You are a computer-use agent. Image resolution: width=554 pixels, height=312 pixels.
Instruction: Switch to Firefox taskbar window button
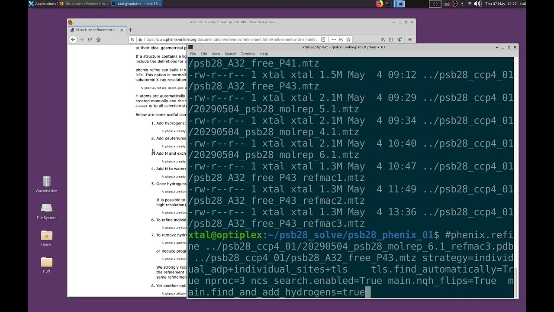tap(84, 3)
